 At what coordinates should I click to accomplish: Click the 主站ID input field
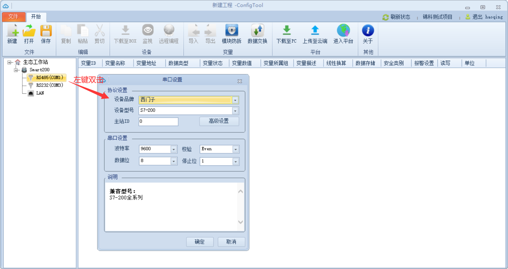[x=159, y=122]
